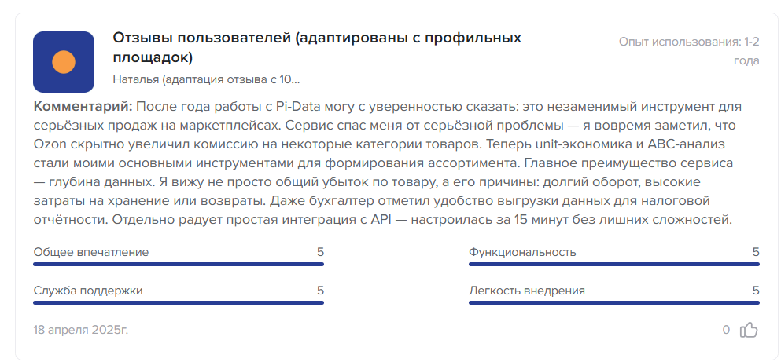The height and width of the screenshot is (362, 781).
Task: Click the "Легкость внедрения" rating bar
Action: (613, 302)
